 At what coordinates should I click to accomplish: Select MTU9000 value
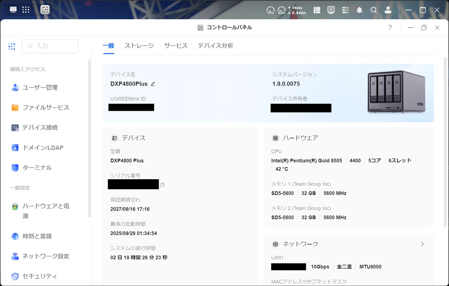(x=370, y=267)
